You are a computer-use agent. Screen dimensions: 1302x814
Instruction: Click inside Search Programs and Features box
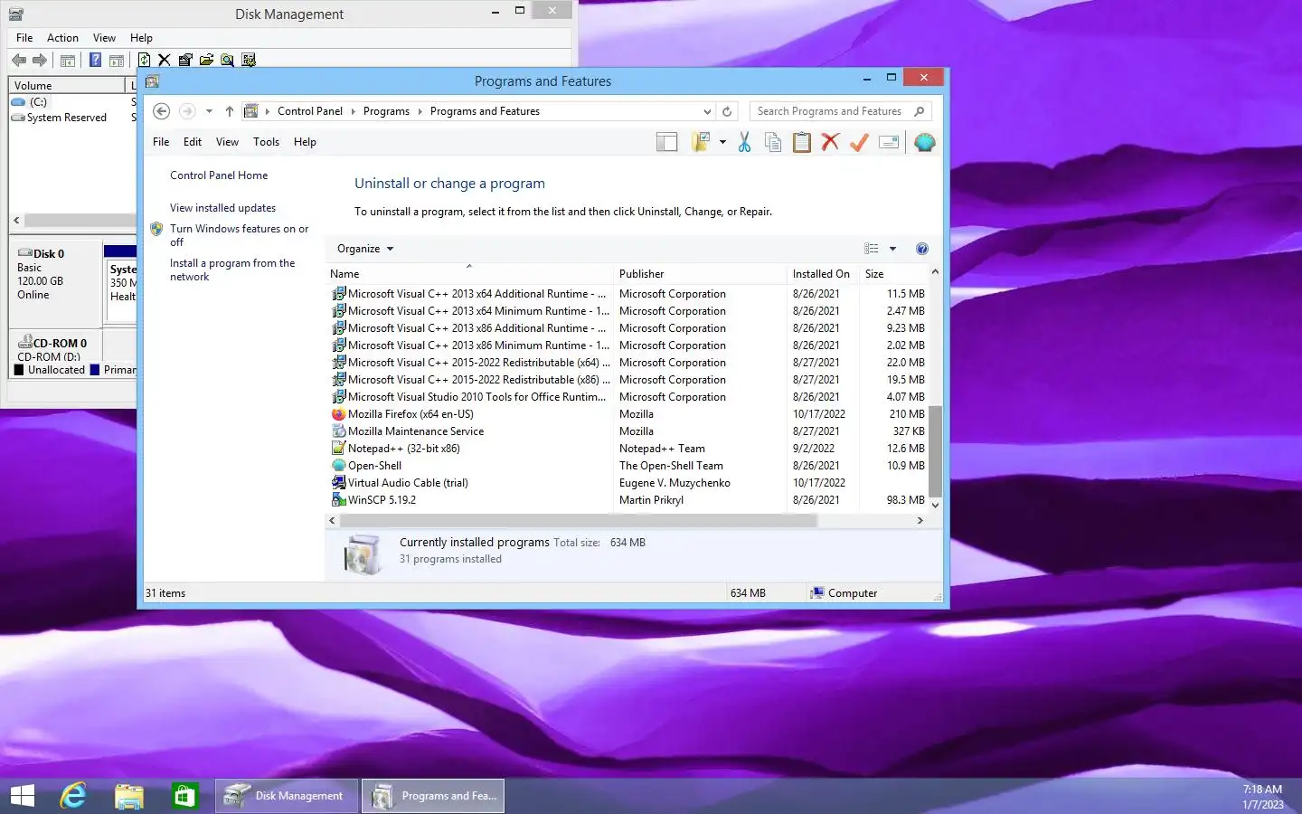840,111
